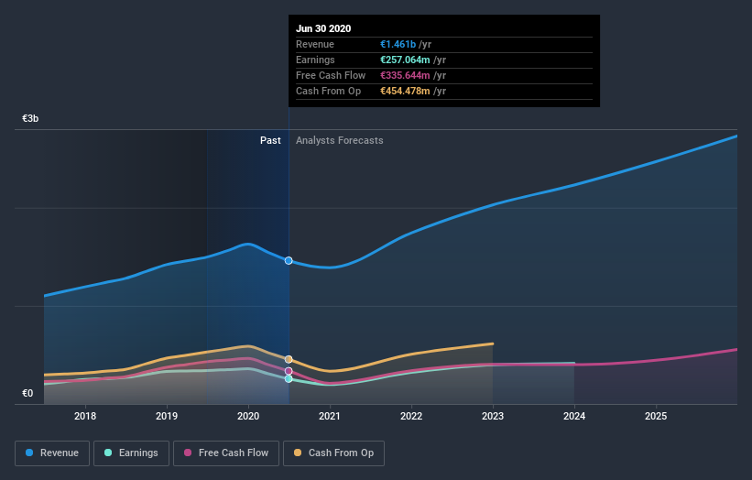This screenshot has width=752, height=480.
Task: Click the Free Cash Flow label in tooltip
Action: (331, 75)
